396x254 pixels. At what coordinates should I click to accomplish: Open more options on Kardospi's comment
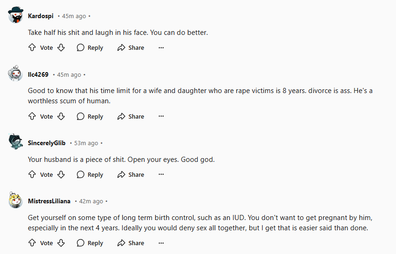tap(161, 47)
